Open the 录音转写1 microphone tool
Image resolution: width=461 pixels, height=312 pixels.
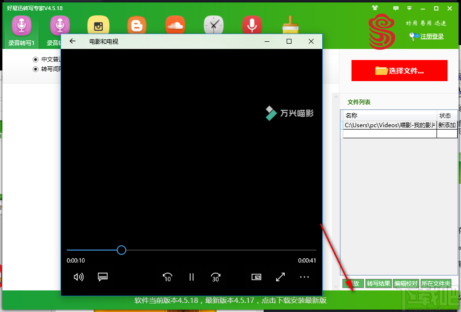[x=21, y=31]
